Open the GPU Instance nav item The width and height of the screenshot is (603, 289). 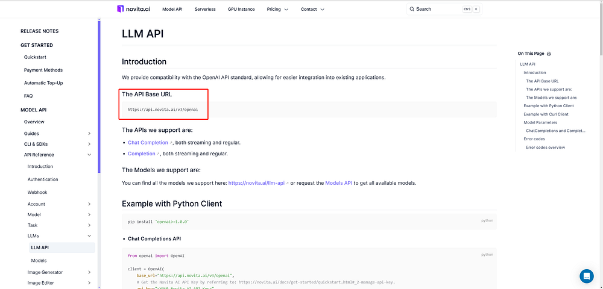click(241, 9)
